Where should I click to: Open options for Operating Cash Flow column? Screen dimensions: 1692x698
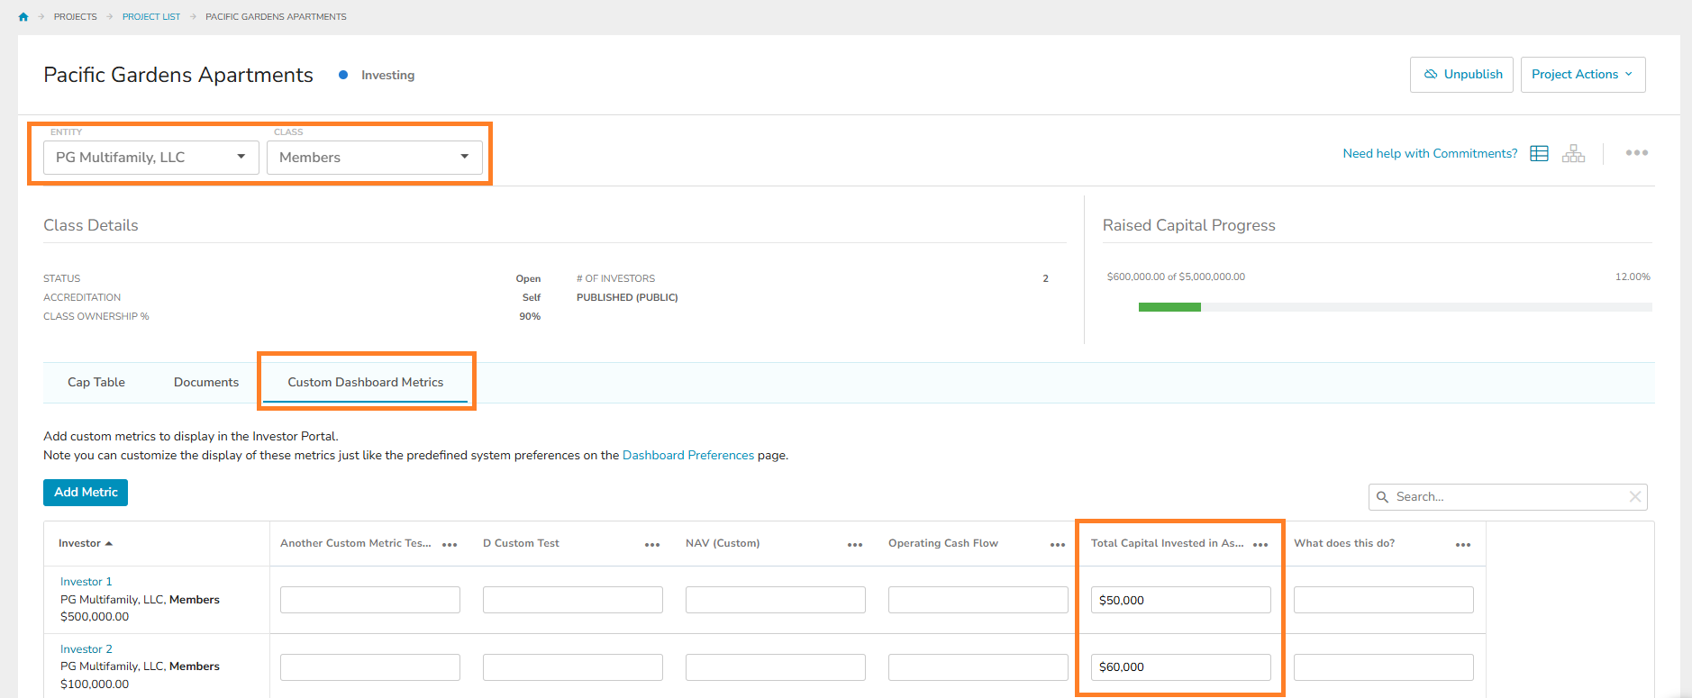[1057, 545]
